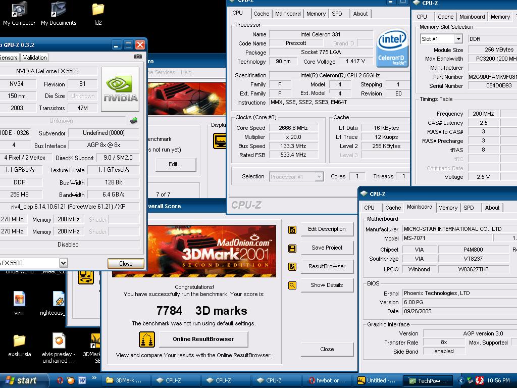This screenshot has height=388, width=517.
Task: Expand hidden system tray icons arrow
Action: 461,380
